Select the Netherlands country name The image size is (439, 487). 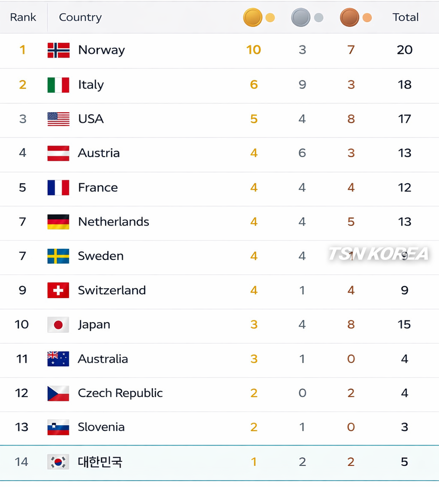(x=113, y=222)
